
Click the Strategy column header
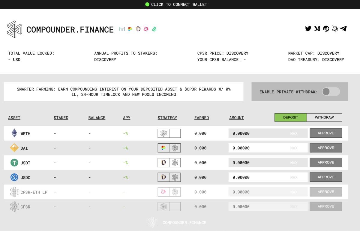[x=167, y=118]
